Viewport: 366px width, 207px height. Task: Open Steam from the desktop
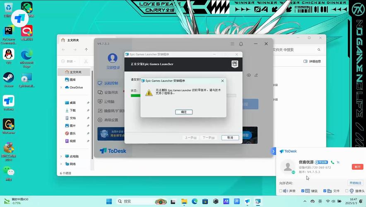[9, 78]
